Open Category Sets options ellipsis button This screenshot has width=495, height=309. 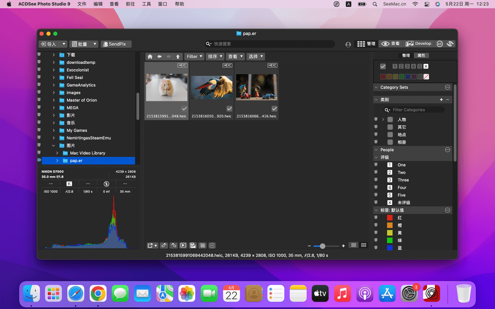click(x=447, y=87)
